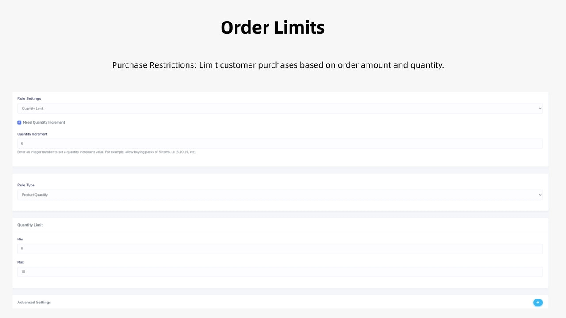Click inside the Quantity Increment field

pos(279,144)
